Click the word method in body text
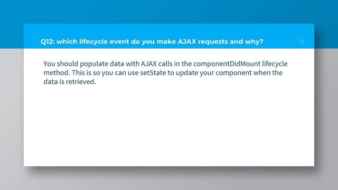338x190 pixels. click(57, 73)
